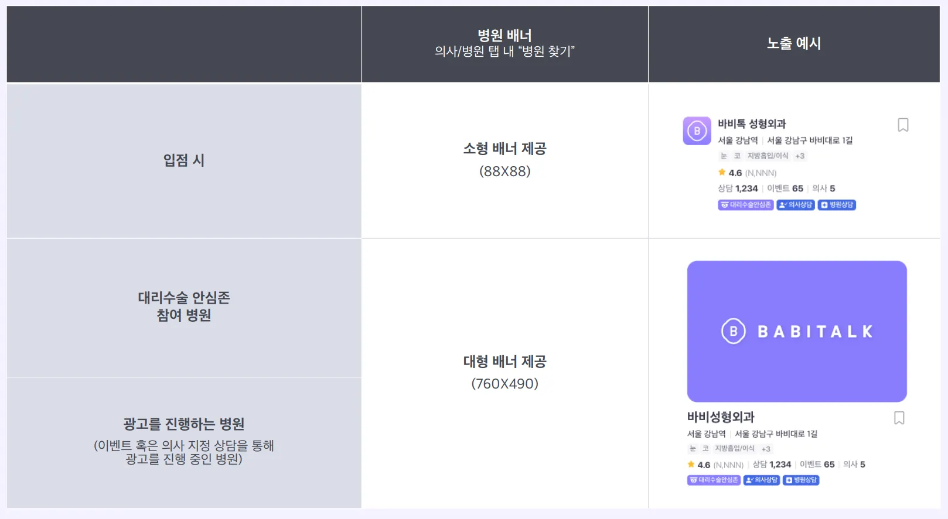Viewport: 948px width, 519px height.
Task: Select the 노출 예시 column header
Action: coord(794,43)
